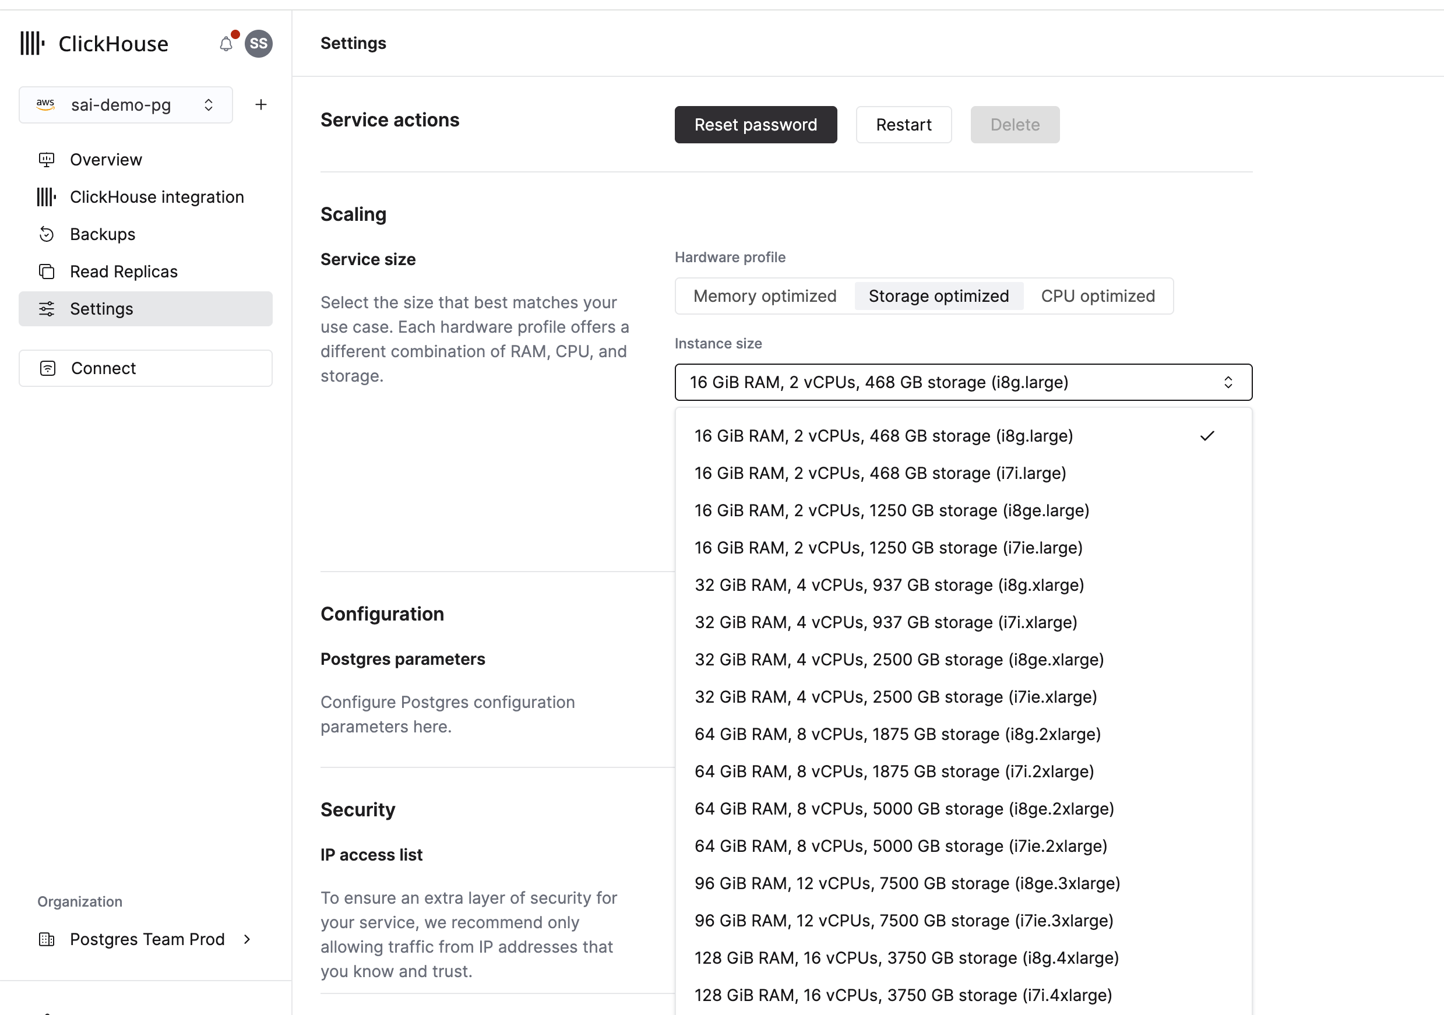
Task: Click the Reset password button
Action: [755, 125]
